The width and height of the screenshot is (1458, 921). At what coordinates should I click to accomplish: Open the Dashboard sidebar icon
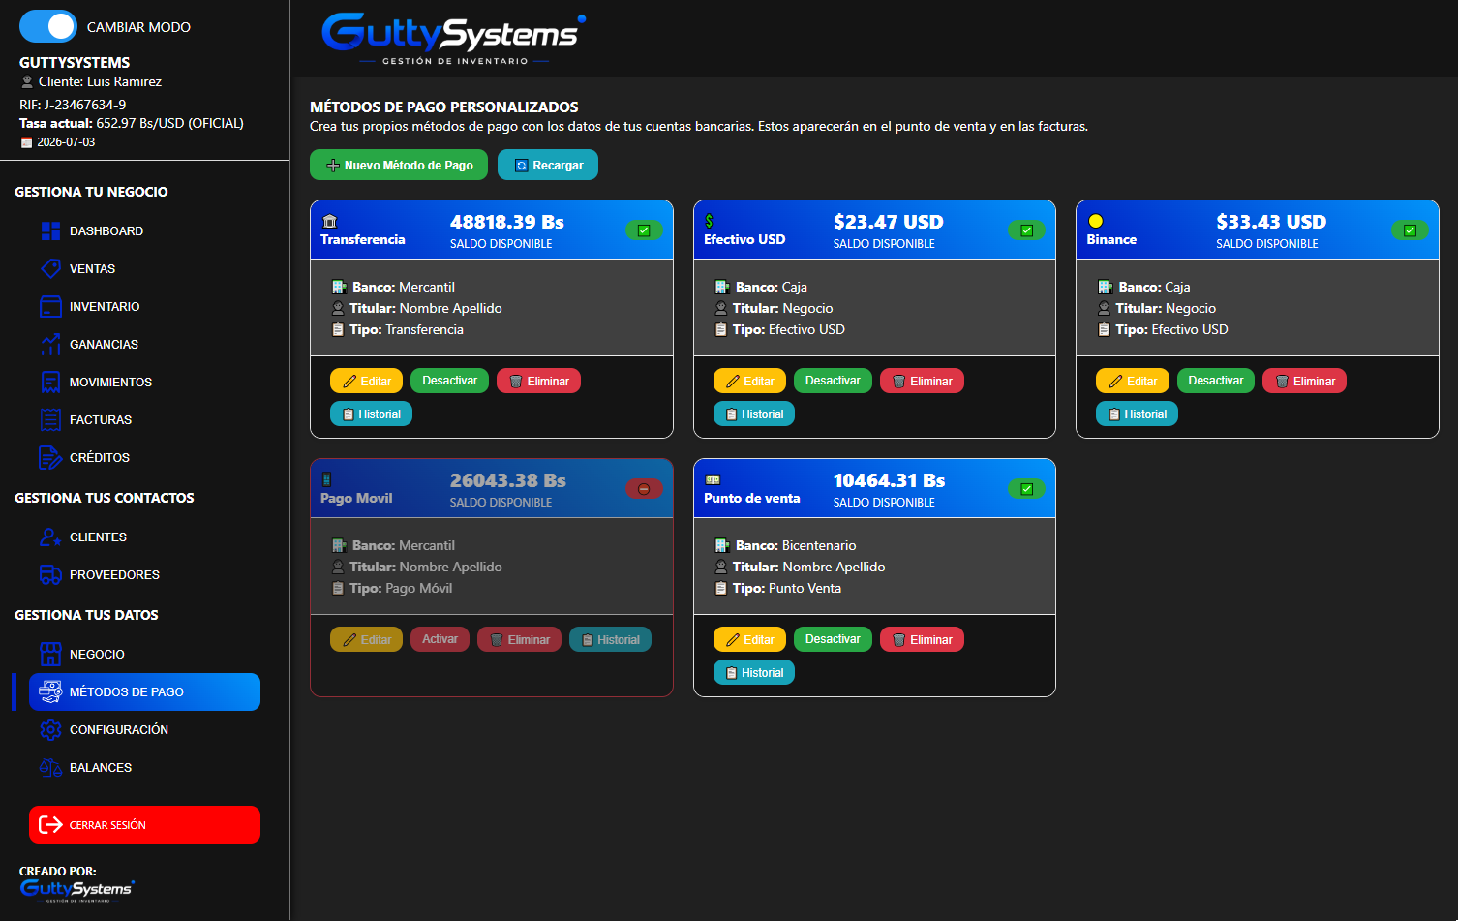tap(51, 230)
